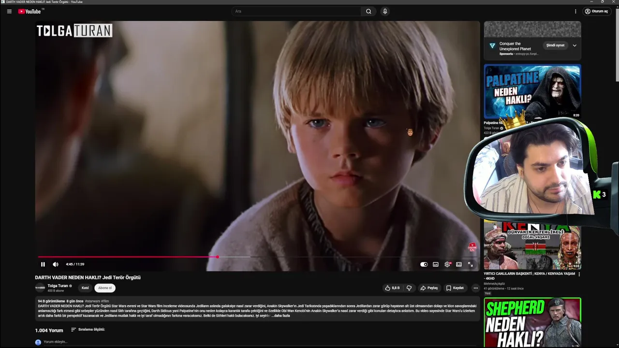Open Conquer the Unexplored Planet ad logo

492,45
